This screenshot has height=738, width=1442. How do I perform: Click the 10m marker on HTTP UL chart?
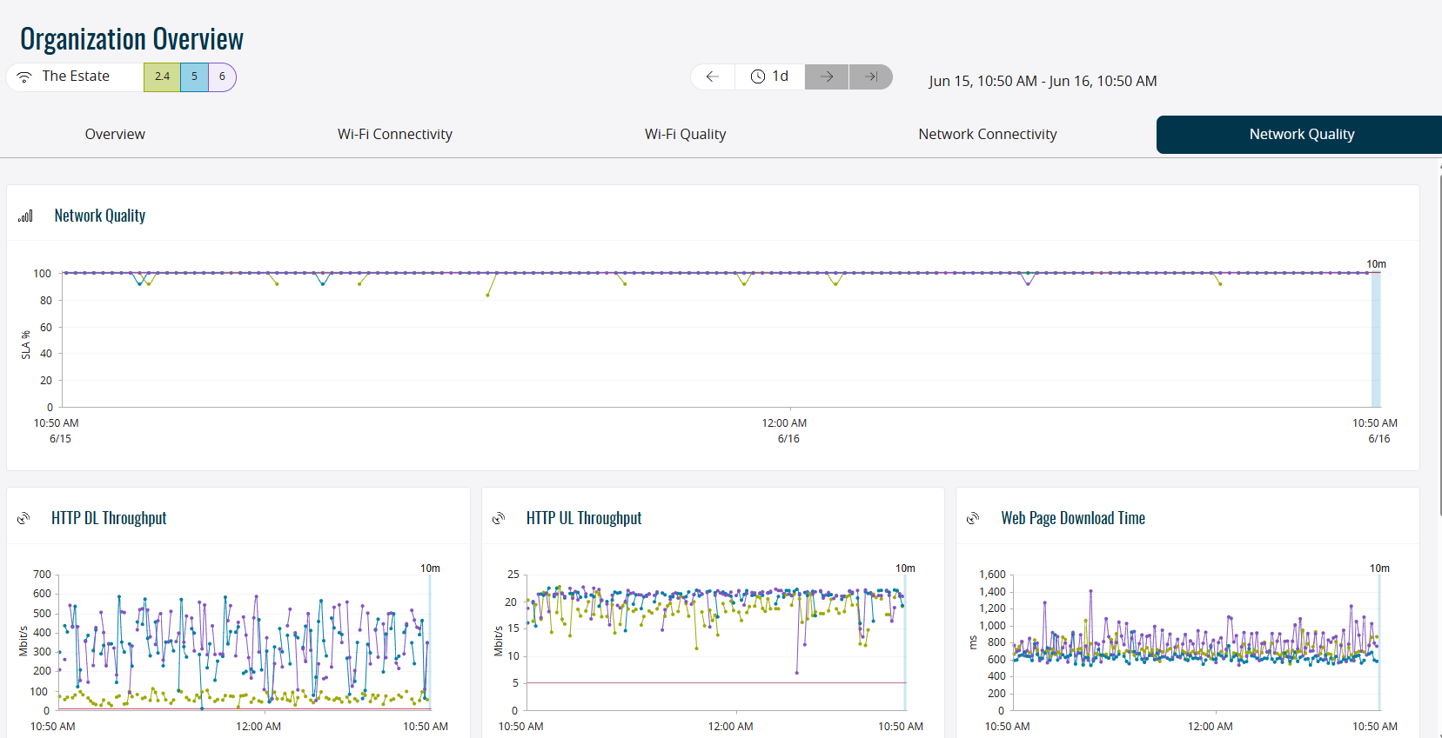pos(905,568)
